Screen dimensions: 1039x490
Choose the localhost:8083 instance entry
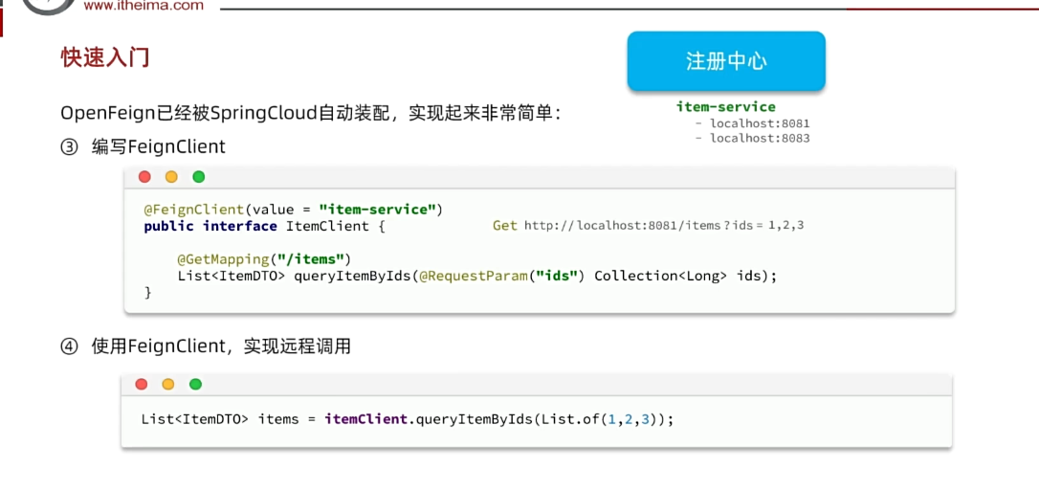pyautogui.click(x=759, y=138)
